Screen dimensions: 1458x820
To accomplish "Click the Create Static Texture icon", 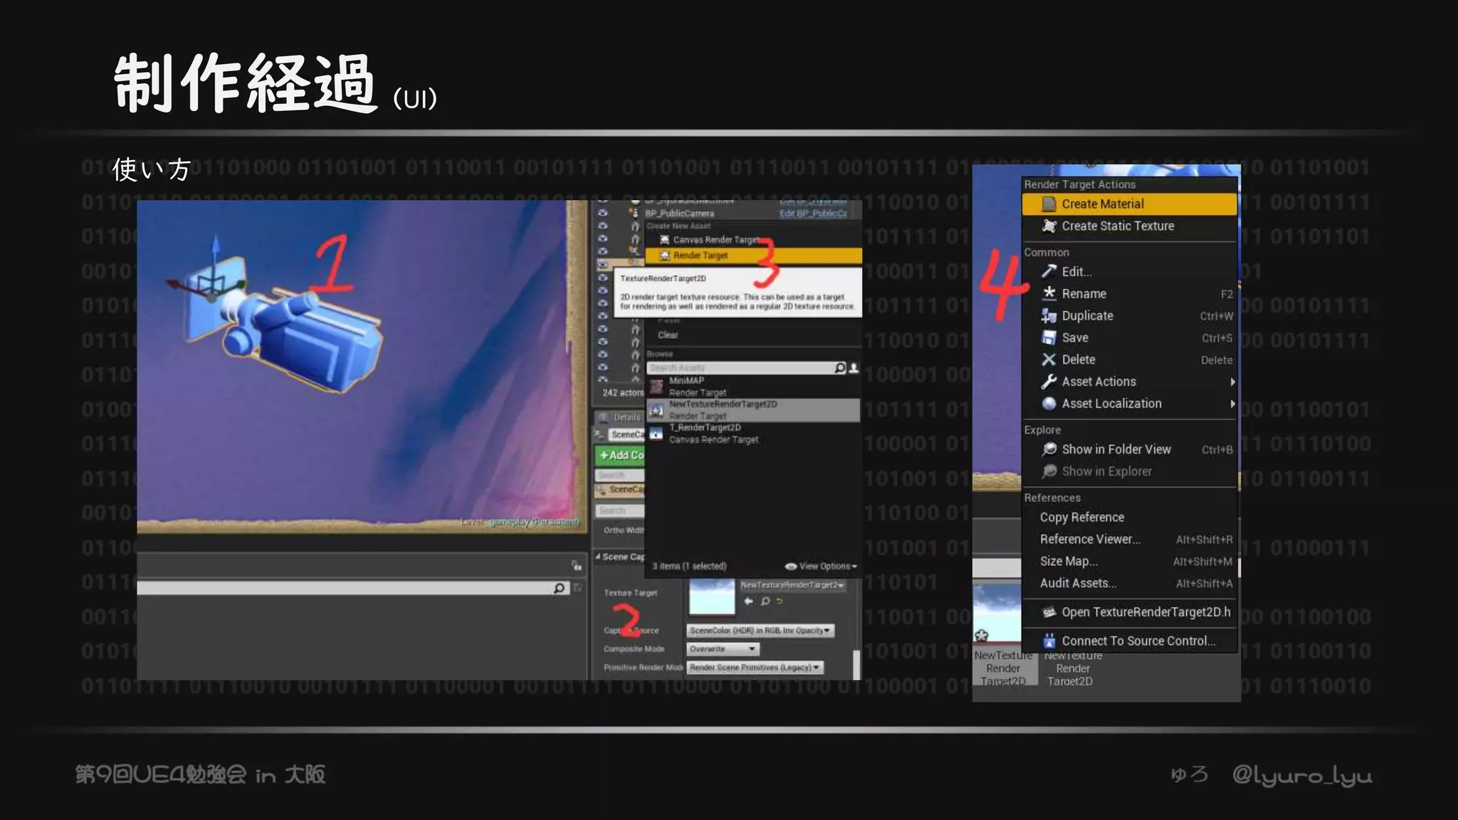I will point(1048,226).
